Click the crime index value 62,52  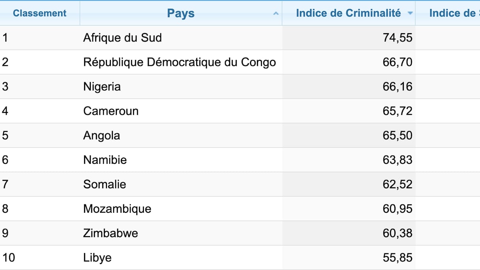(397, 185)
